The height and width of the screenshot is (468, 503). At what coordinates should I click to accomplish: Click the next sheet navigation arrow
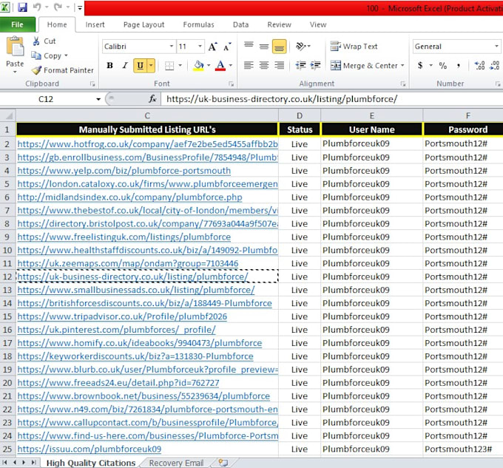pyautogui.click(x=24, y=463)
